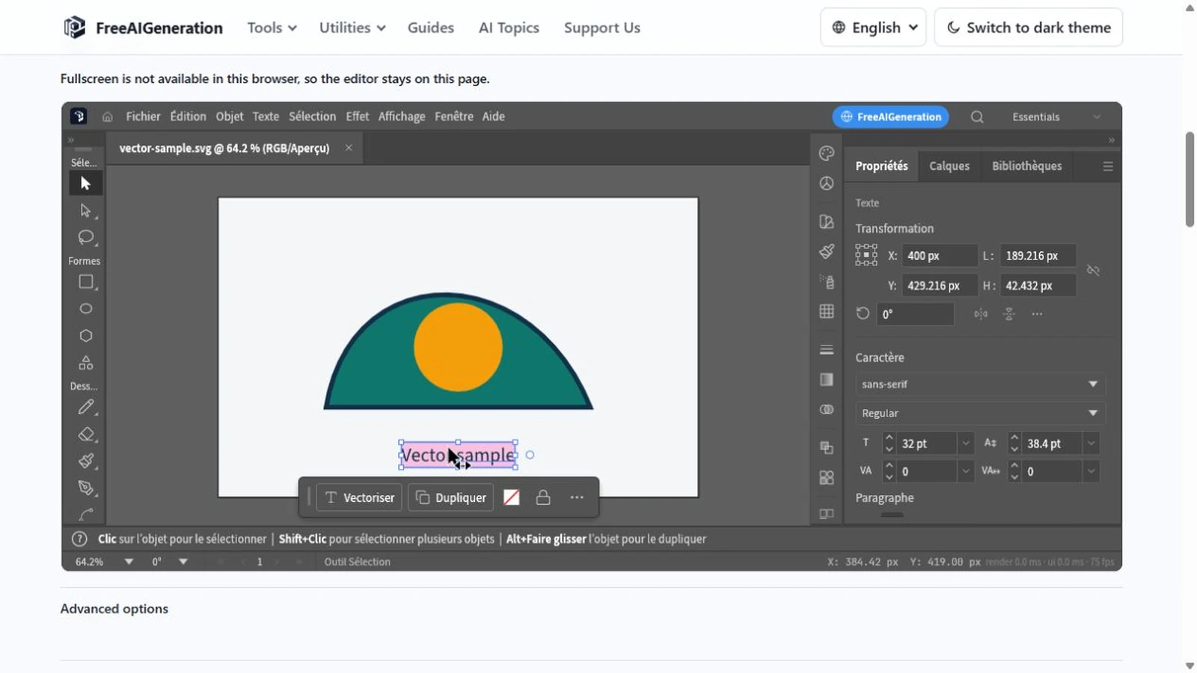Open the Fichier menu
The width and height of the screenshot is (1197, 673).
(143, 117)
